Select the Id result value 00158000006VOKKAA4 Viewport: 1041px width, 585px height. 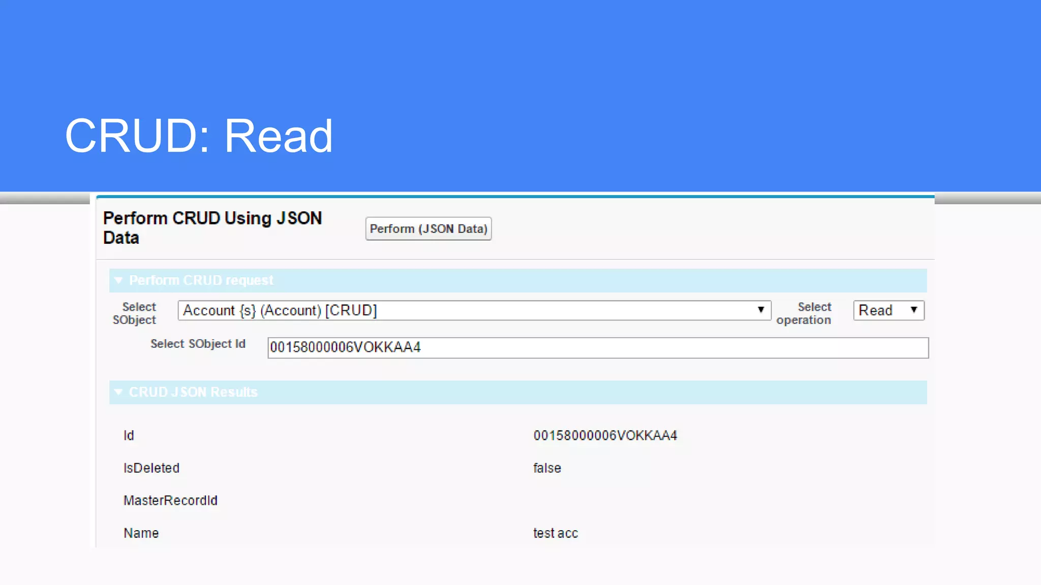pos(605,436)
